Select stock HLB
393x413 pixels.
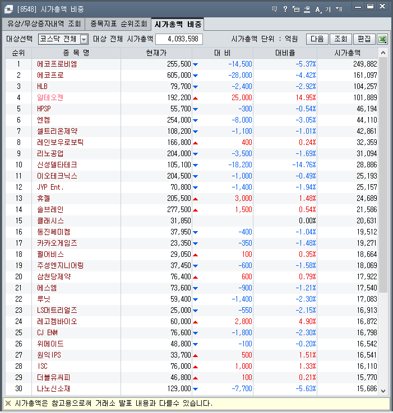42,86
